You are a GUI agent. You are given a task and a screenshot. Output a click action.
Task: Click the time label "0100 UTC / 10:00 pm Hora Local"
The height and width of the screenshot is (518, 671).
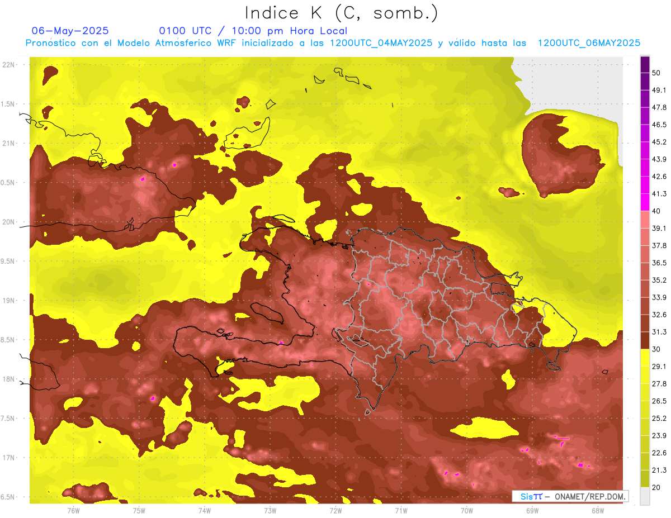point(253,31)
